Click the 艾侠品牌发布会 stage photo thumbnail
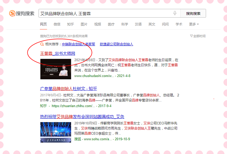This screenshot has height=154, width=227. point(56,132)
